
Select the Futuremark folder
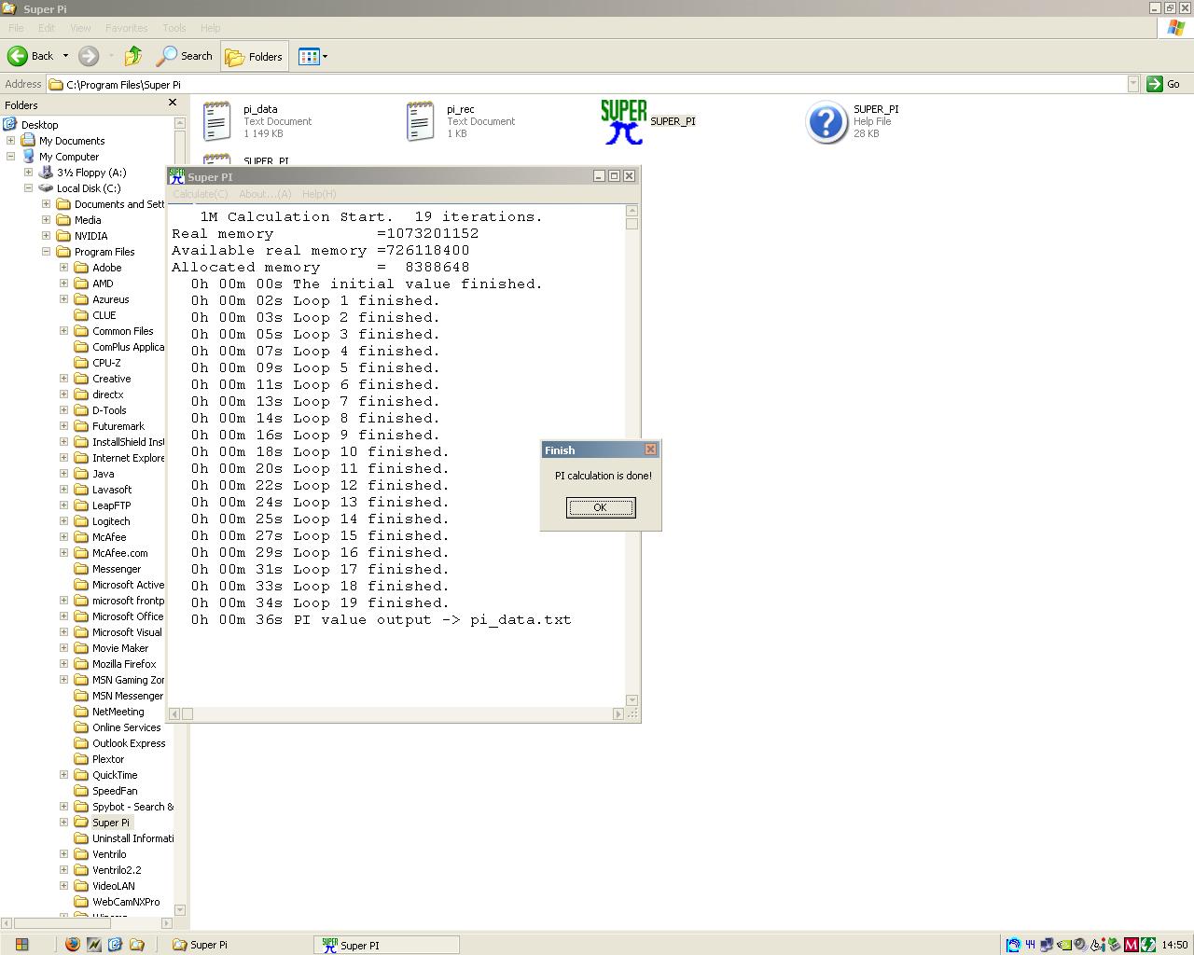(x=118, y=426)
